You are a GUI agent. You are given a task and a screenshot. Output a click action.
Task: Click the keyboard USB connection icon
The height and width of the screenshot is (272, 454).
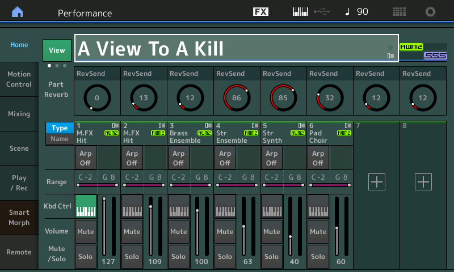tap(310, 12)
